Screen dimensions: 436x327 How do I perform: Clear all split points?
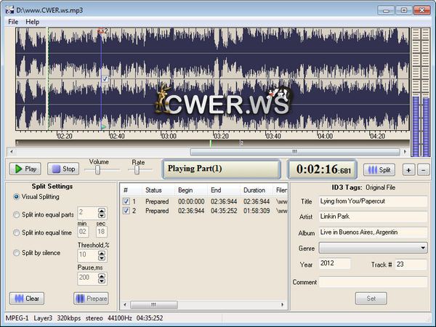pos(27,298)
